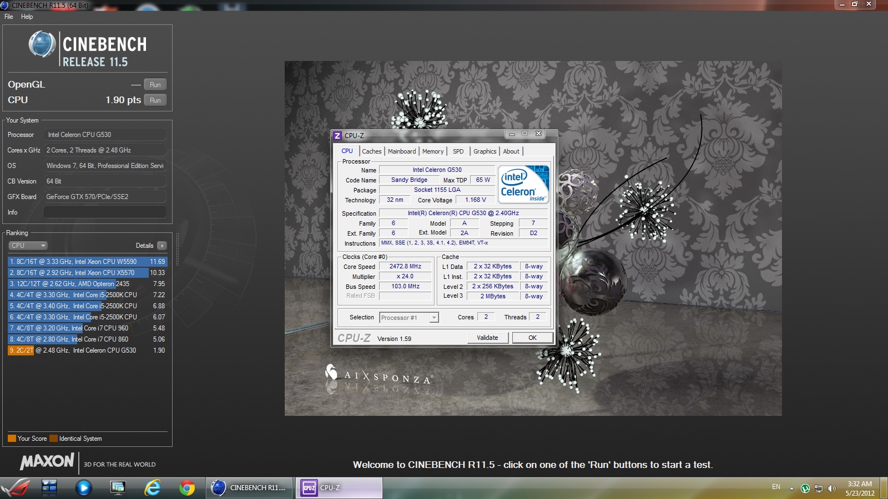The width and height of the screenshot is (888, 499).
Task: Select the Xeon W5590 ranking entry
Action: [87, 262]
